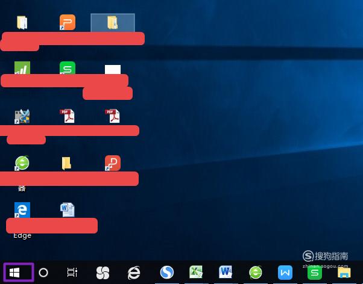Viewport: 363px width, 284px height.
Task: Select the green 360 browser desktop shortcut
Action: coord(22,163)
